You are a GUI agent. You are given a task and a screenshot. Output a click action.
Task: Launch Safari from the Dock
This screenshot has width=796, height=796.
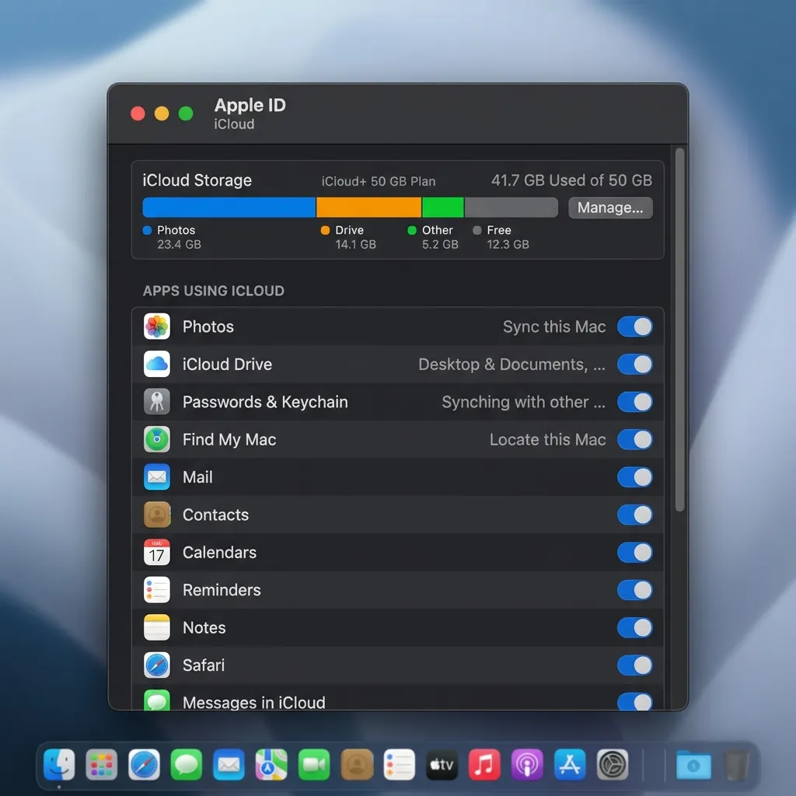(144, 764)
